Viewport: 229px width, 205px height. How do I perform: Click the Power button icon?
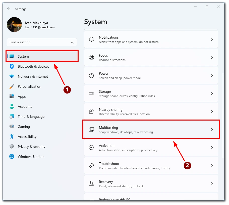click(x=91, y=75)
